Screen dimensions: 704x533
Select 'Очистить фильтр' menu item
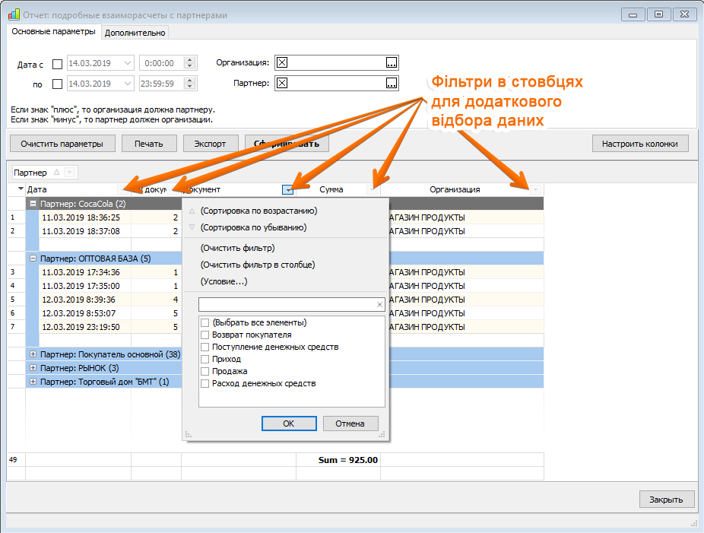(237, 248)
